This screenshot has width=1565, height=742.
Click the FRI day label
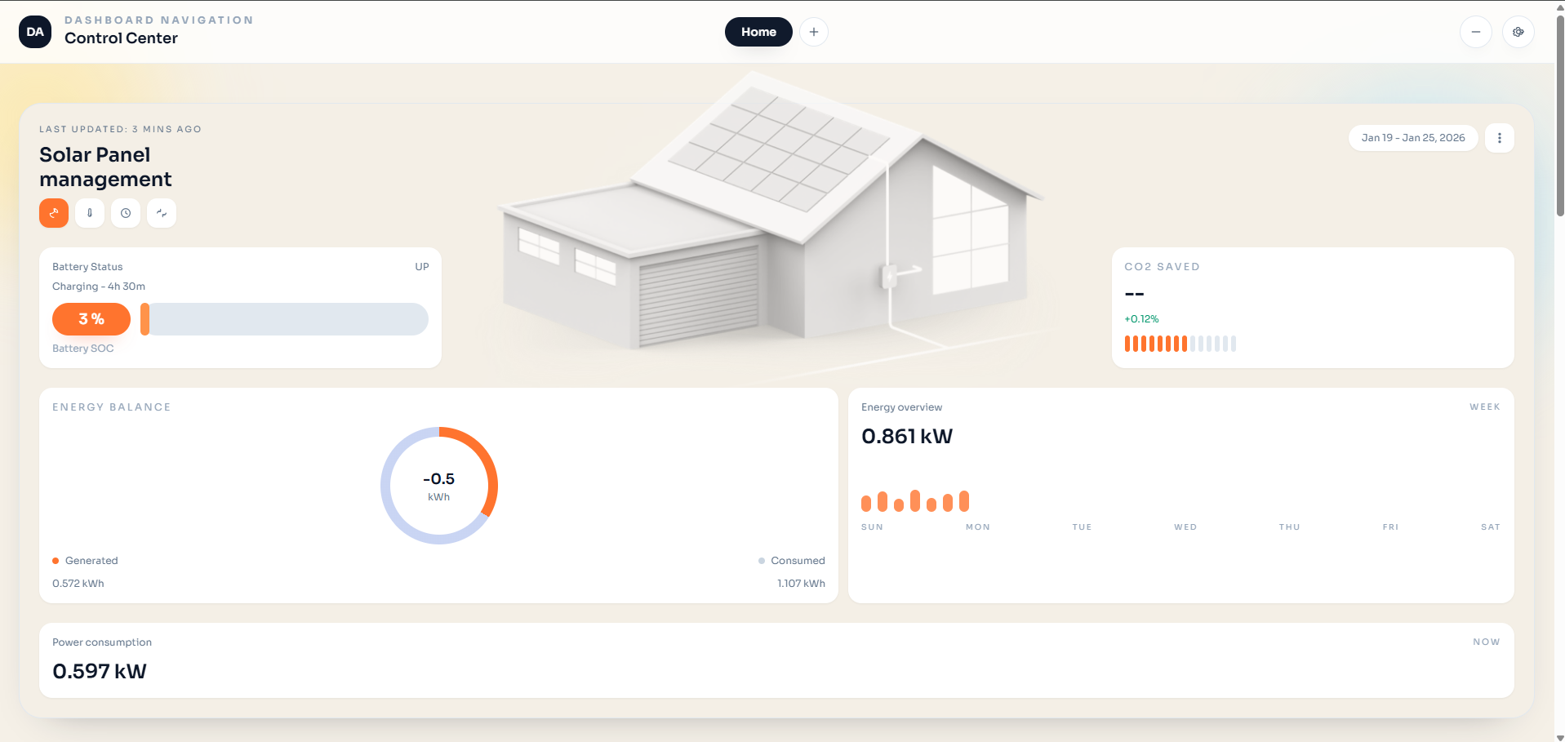click(1390, 527)
